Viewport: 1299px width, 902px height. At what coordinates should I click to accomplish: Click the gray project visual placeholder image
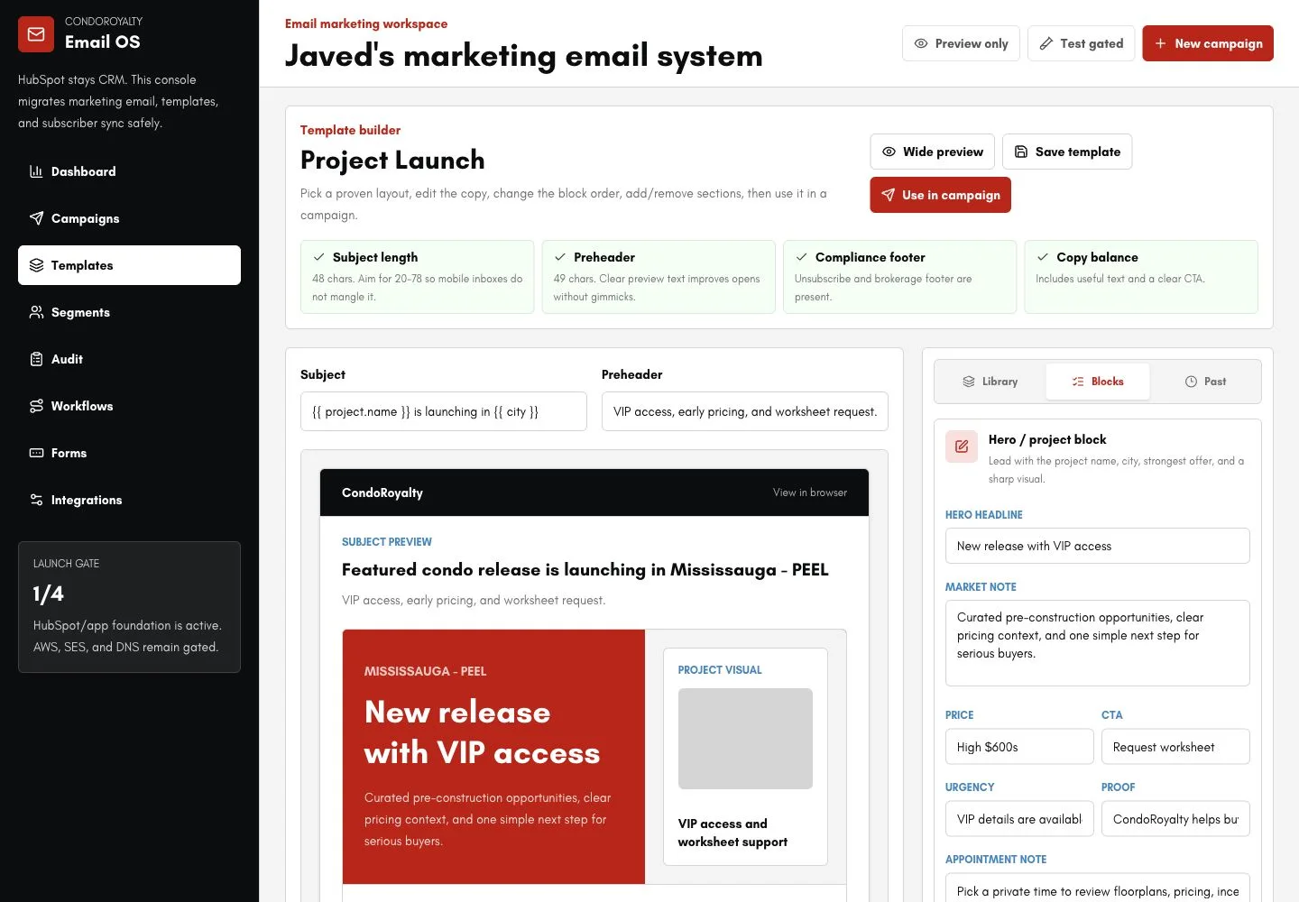pos(745,739)
